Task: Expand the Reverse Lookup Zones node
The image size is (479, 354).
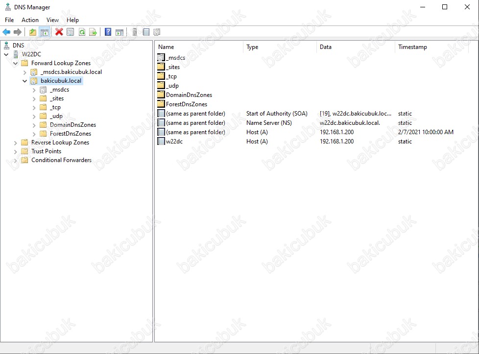Action: point(15,142)
